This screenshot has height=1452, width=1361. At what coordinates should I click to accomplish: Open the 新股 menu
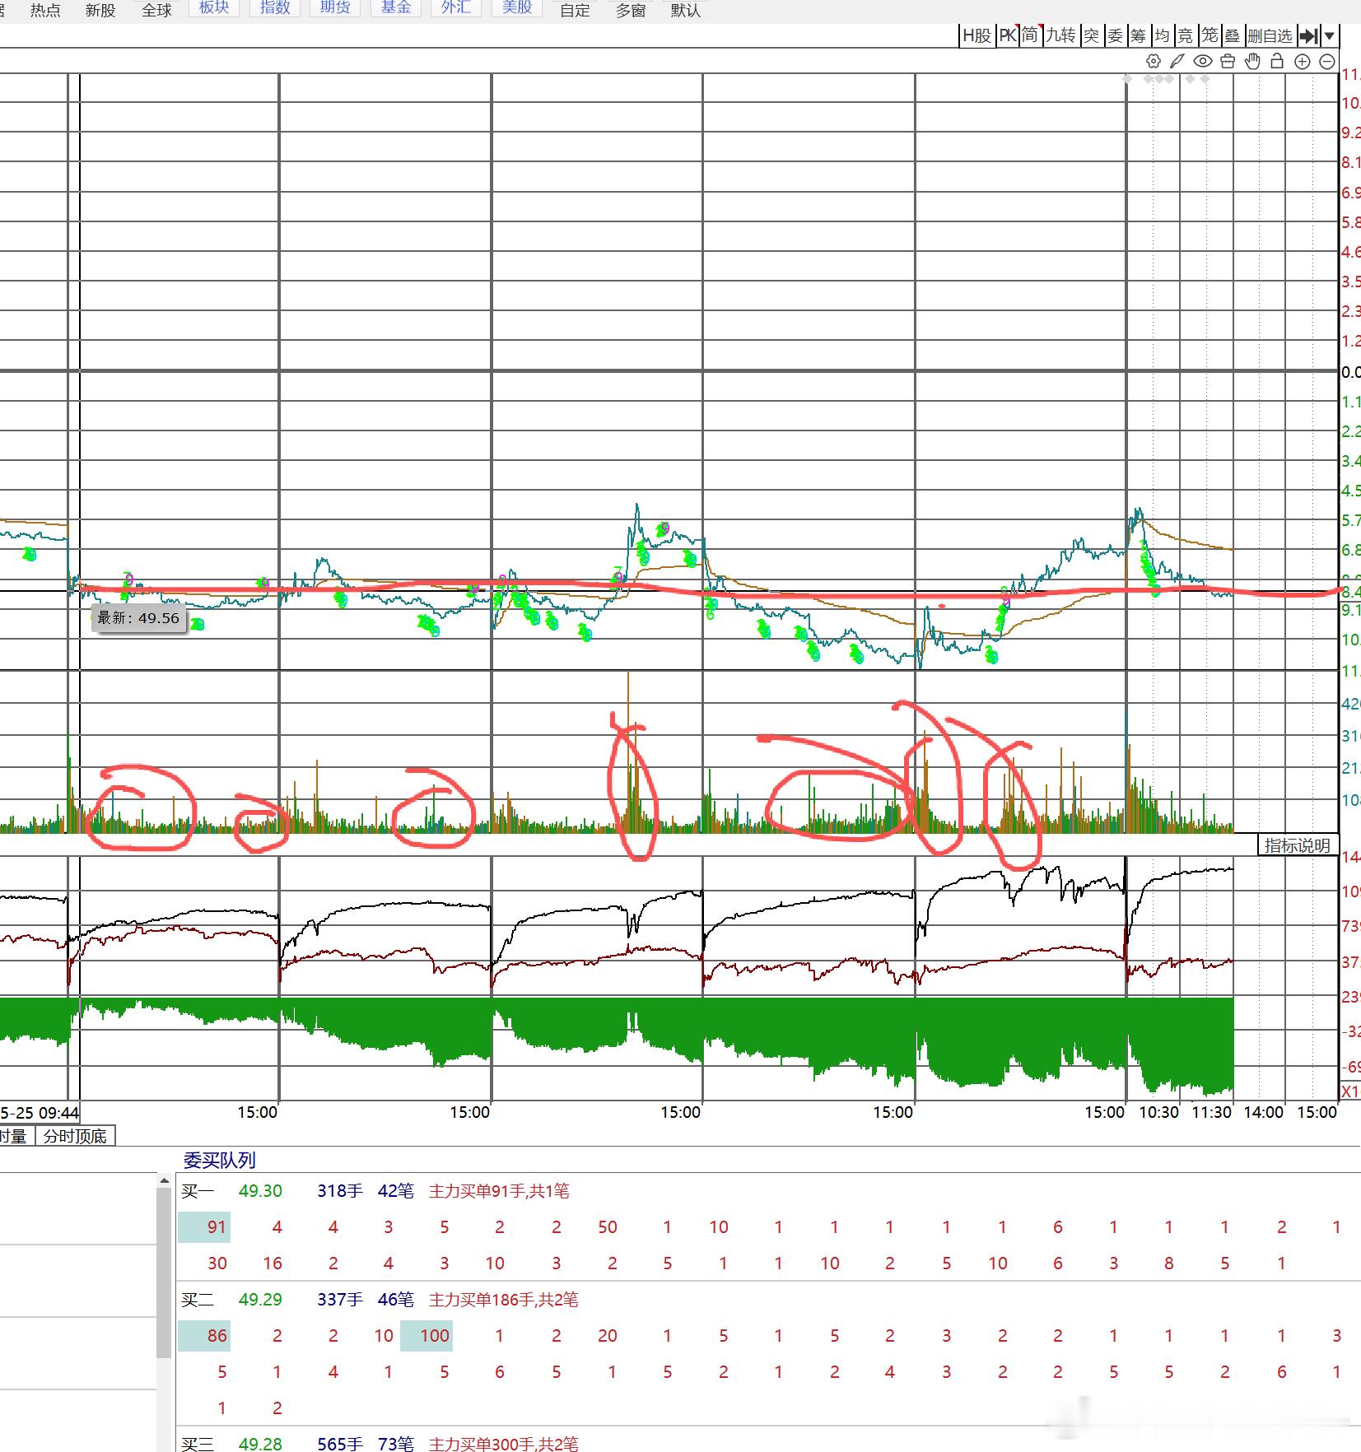pos(100,10)
